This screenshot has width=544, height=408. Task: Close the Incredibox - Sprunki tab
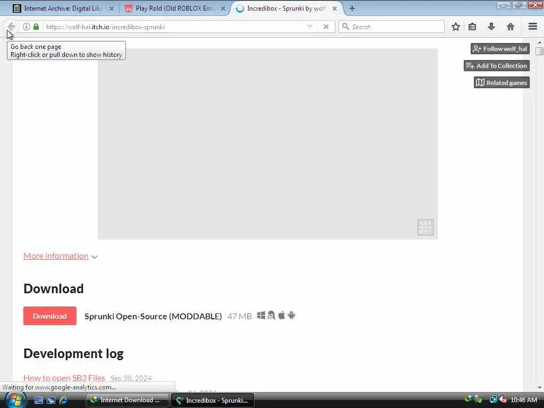[335, 8]
